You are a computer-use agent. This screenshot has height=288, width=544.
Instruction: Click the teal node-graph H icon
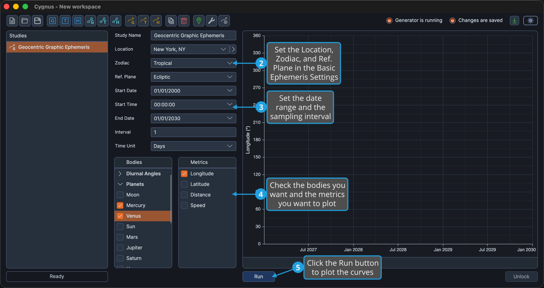point(116,21)
